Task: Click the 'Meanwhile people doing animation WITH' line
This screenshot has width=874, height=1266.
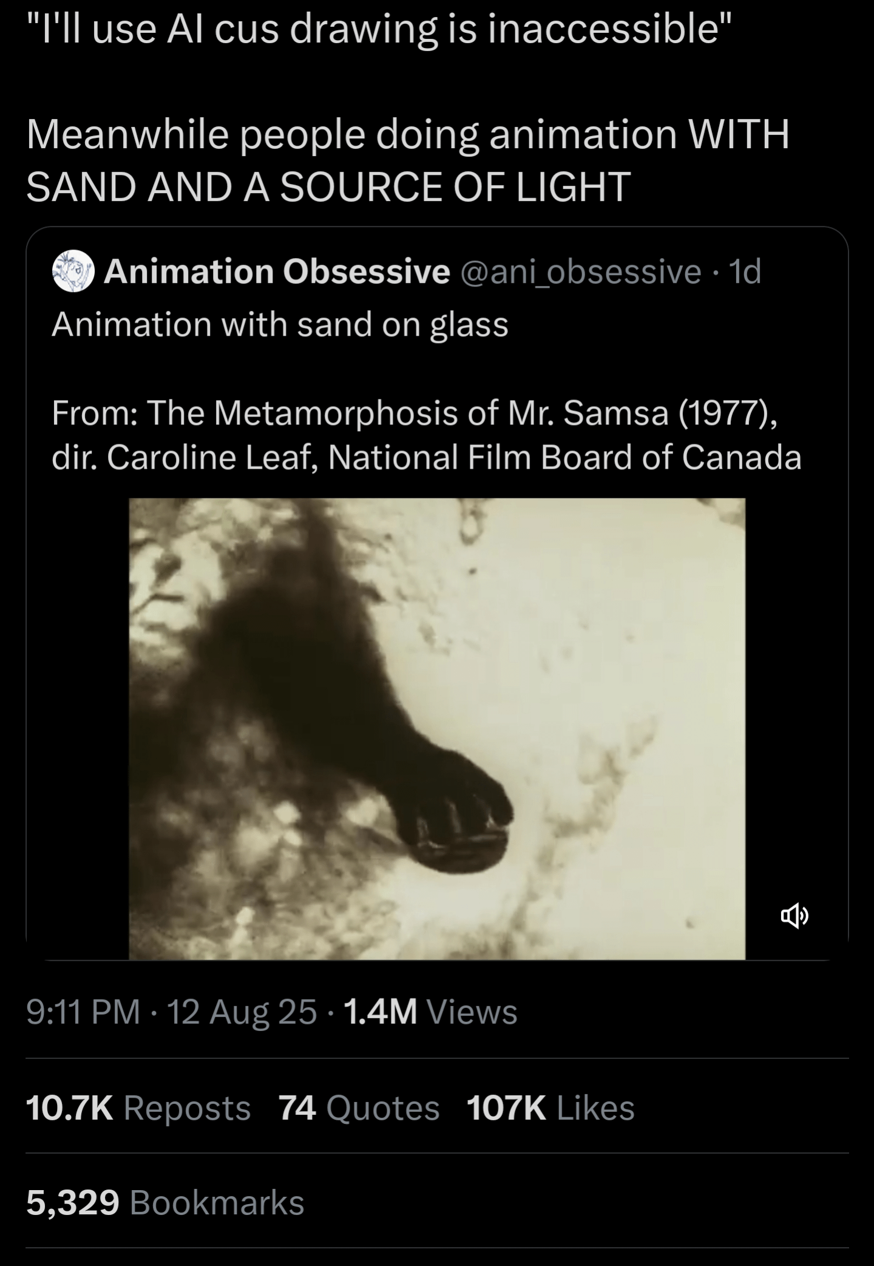Action: (x=408, y=134)
